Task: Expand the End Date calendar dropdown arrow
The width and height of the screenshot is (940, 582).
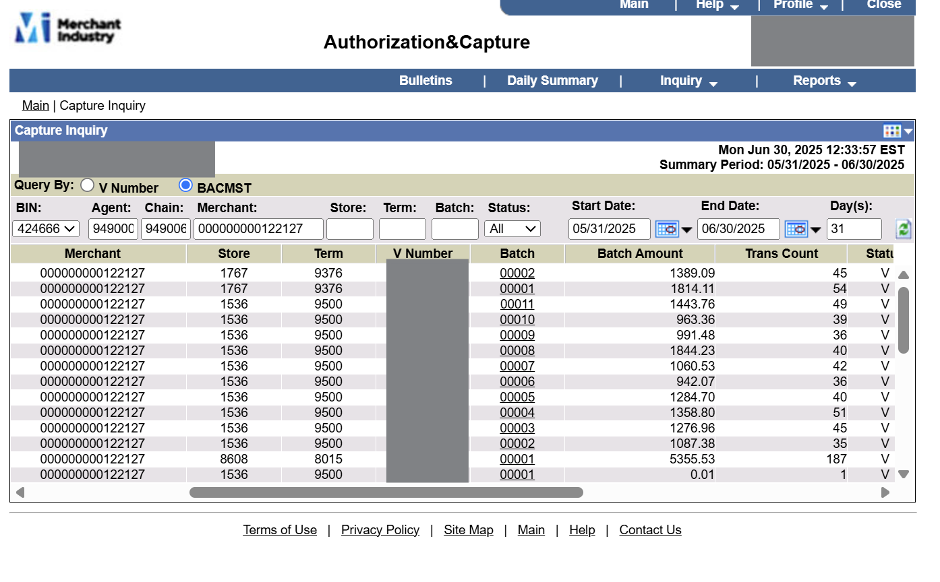Action: (816, 230)
